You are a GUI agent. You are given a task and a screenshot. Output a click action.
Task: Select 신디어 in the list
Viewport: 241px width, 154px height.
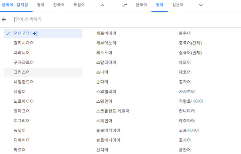(102, 150)
